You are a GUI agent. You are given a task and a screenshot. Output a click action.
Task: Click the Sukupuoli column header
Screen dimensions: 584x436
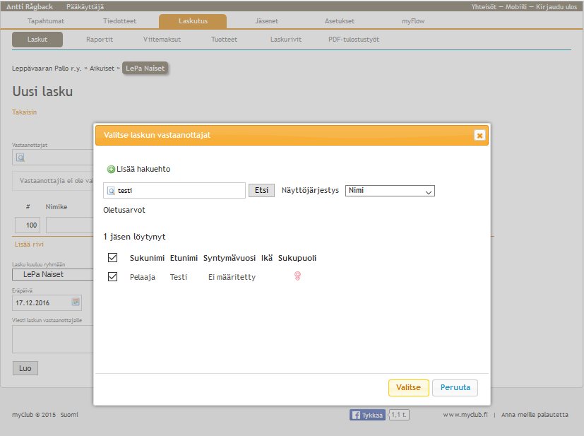297,258
